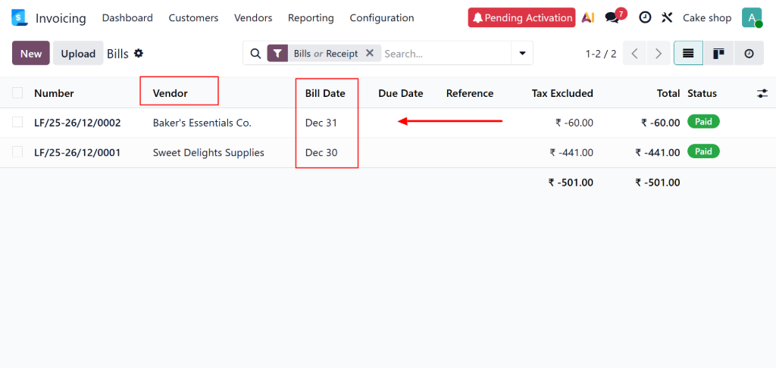This screenshot has height=368, width=776.
Task: Open the user avatar menu
Action: (751, 17)
